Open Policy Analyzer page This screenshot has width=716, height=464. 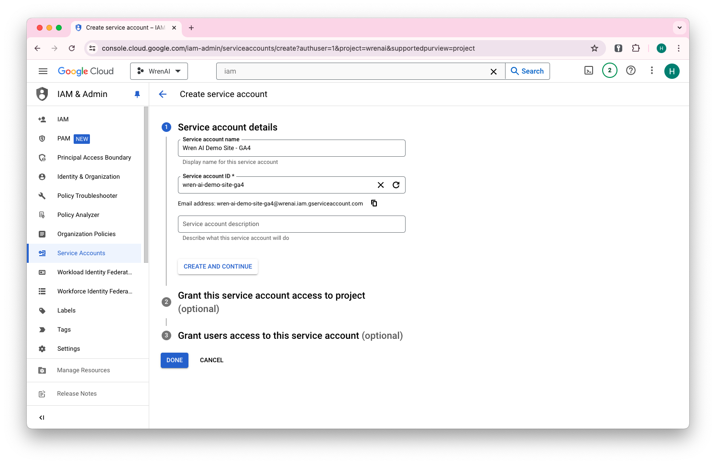tap(84, 215)
